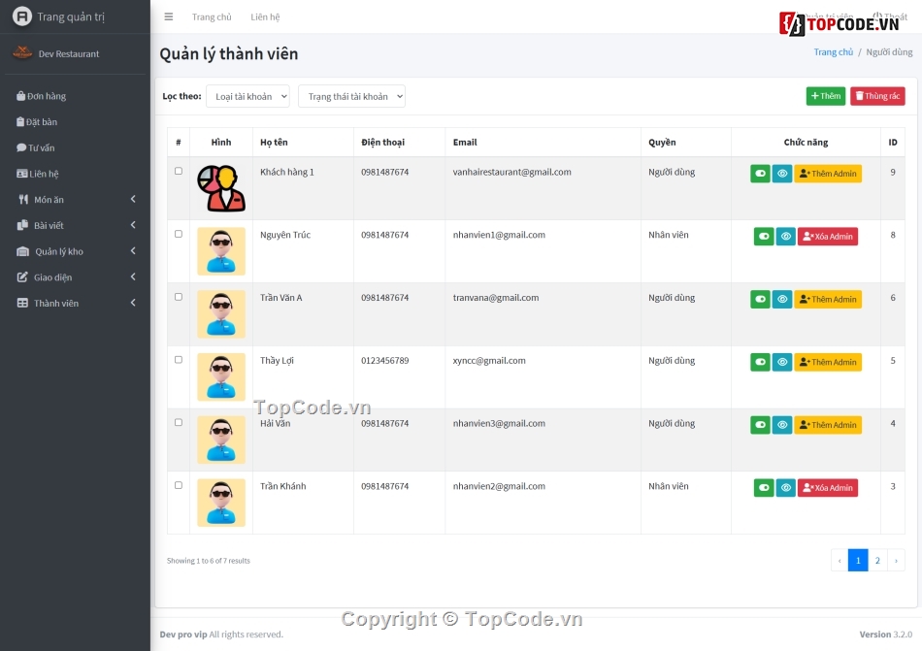This screenshot has height=651, width=922.
Task: Click the hamburger menu icon in top bar
Action: (x=169, y=16)
